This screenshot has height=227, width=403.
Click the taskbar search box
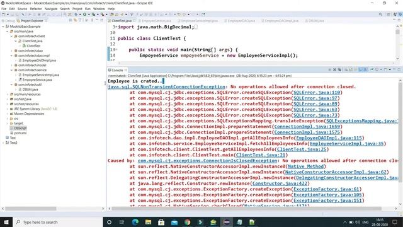(x=57, y=222)
